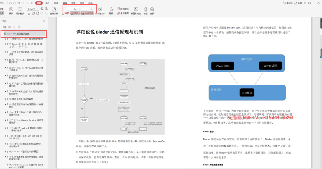Zoom out with the minus magnifier
Image resolution: width=322 pixels, height=169 pixels.
point(42,9)
